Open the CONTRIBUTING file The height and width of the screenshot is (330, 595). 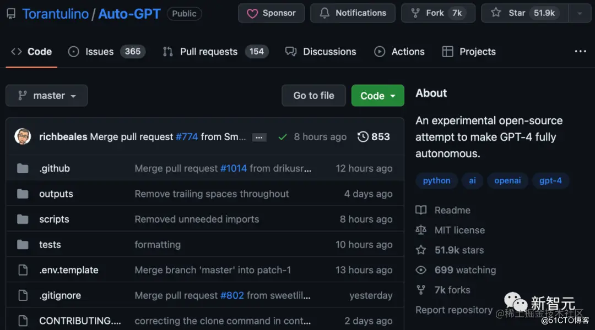point(80,321)
